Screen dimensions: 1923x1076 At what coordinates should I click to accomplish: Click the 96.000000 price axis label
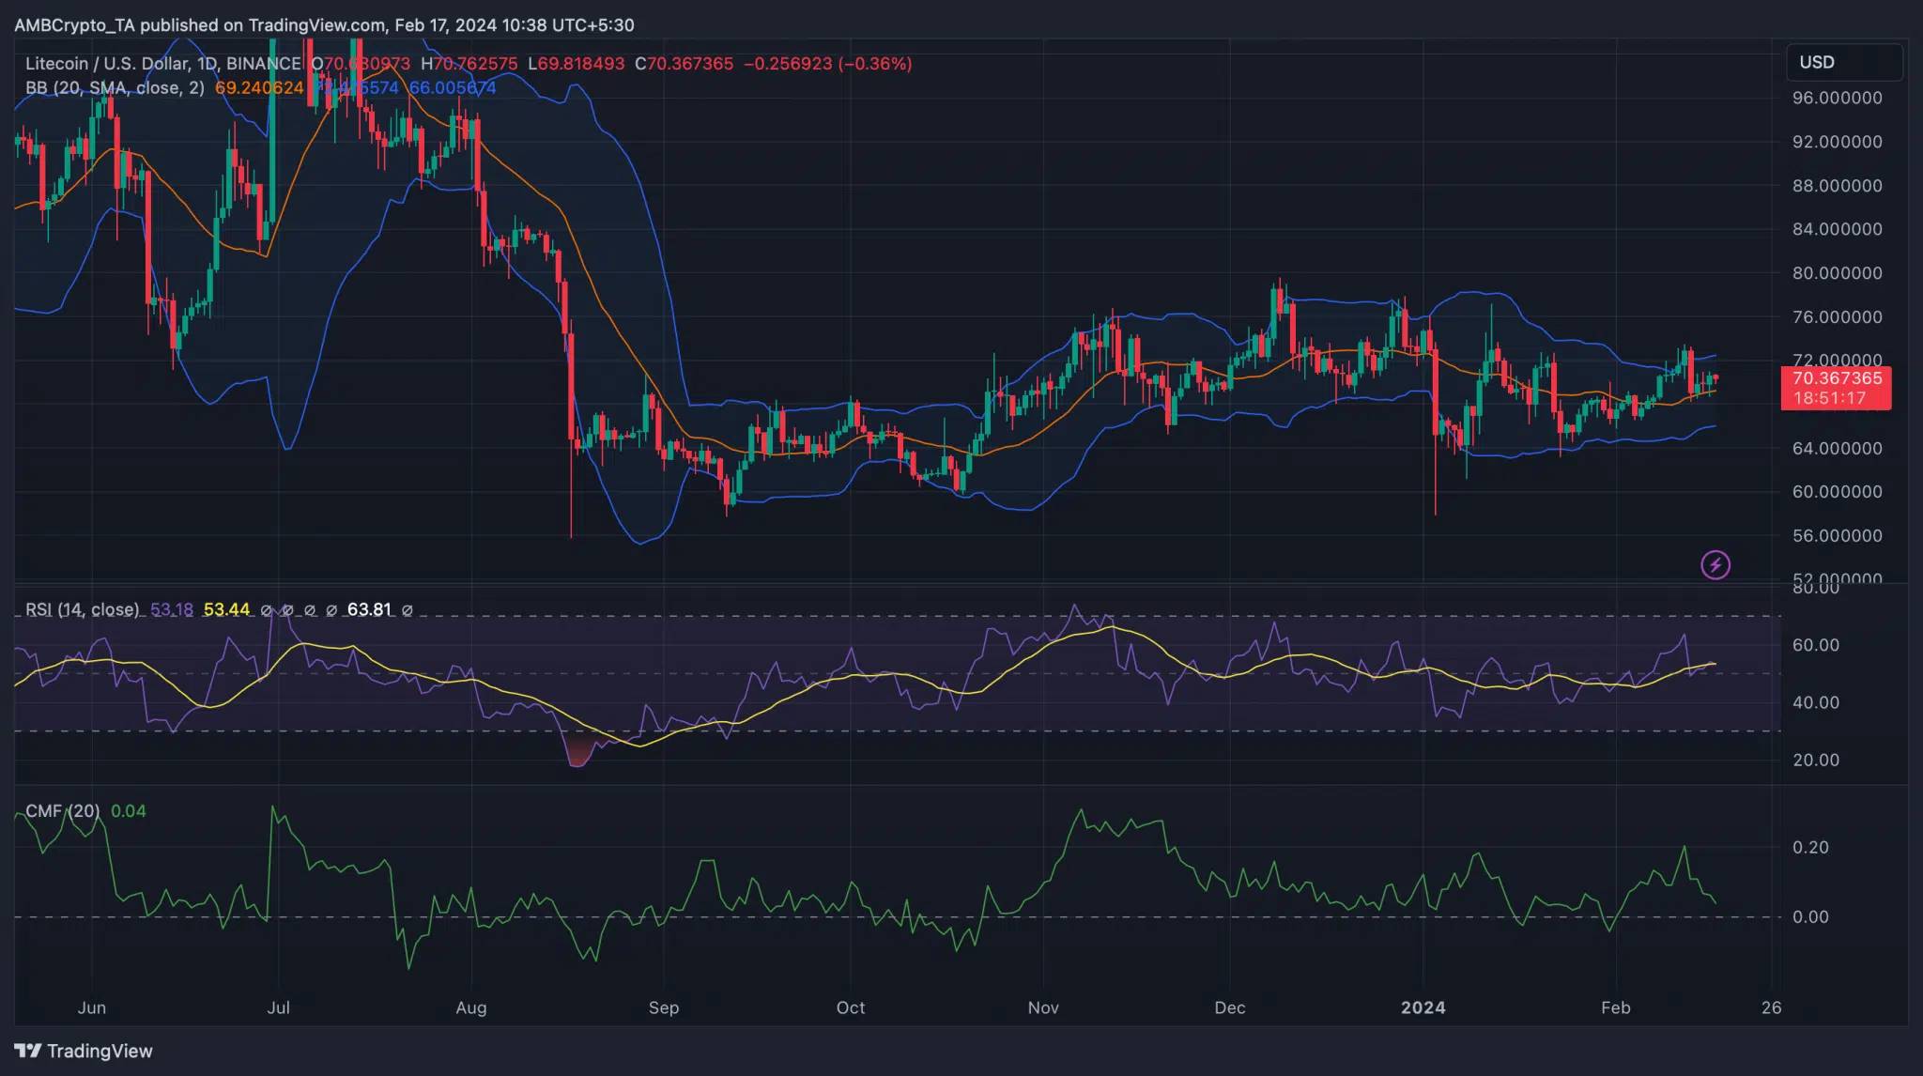point(1837,98)
